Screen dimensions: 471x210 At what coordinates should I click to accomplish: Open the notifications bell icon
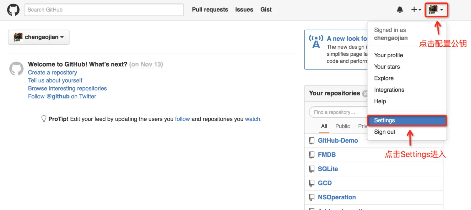tap(400, 10)
